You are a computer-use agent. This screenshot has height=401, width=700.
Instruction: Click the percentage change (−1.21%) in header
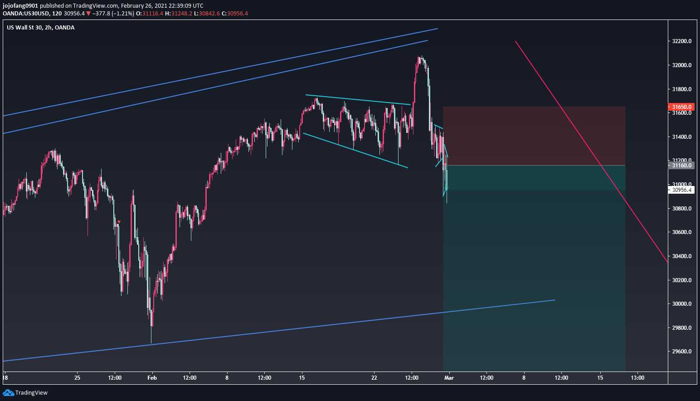click(124, 14)
